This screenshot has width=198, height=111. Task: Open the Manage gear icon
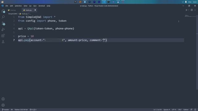click(3, 105)
